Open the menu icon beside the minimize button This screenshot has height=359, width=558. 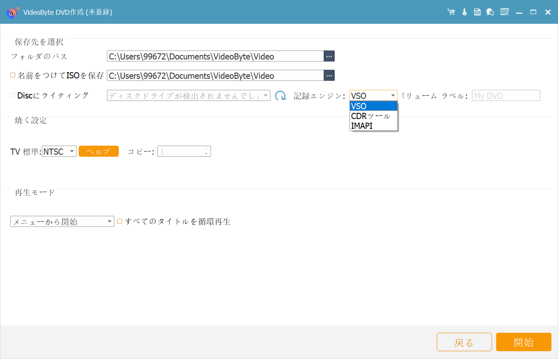coord(505,12)
